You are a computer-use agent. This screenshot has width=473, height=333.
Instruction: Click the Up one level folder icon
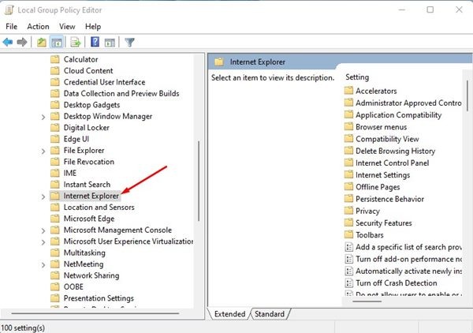point(42,43)
